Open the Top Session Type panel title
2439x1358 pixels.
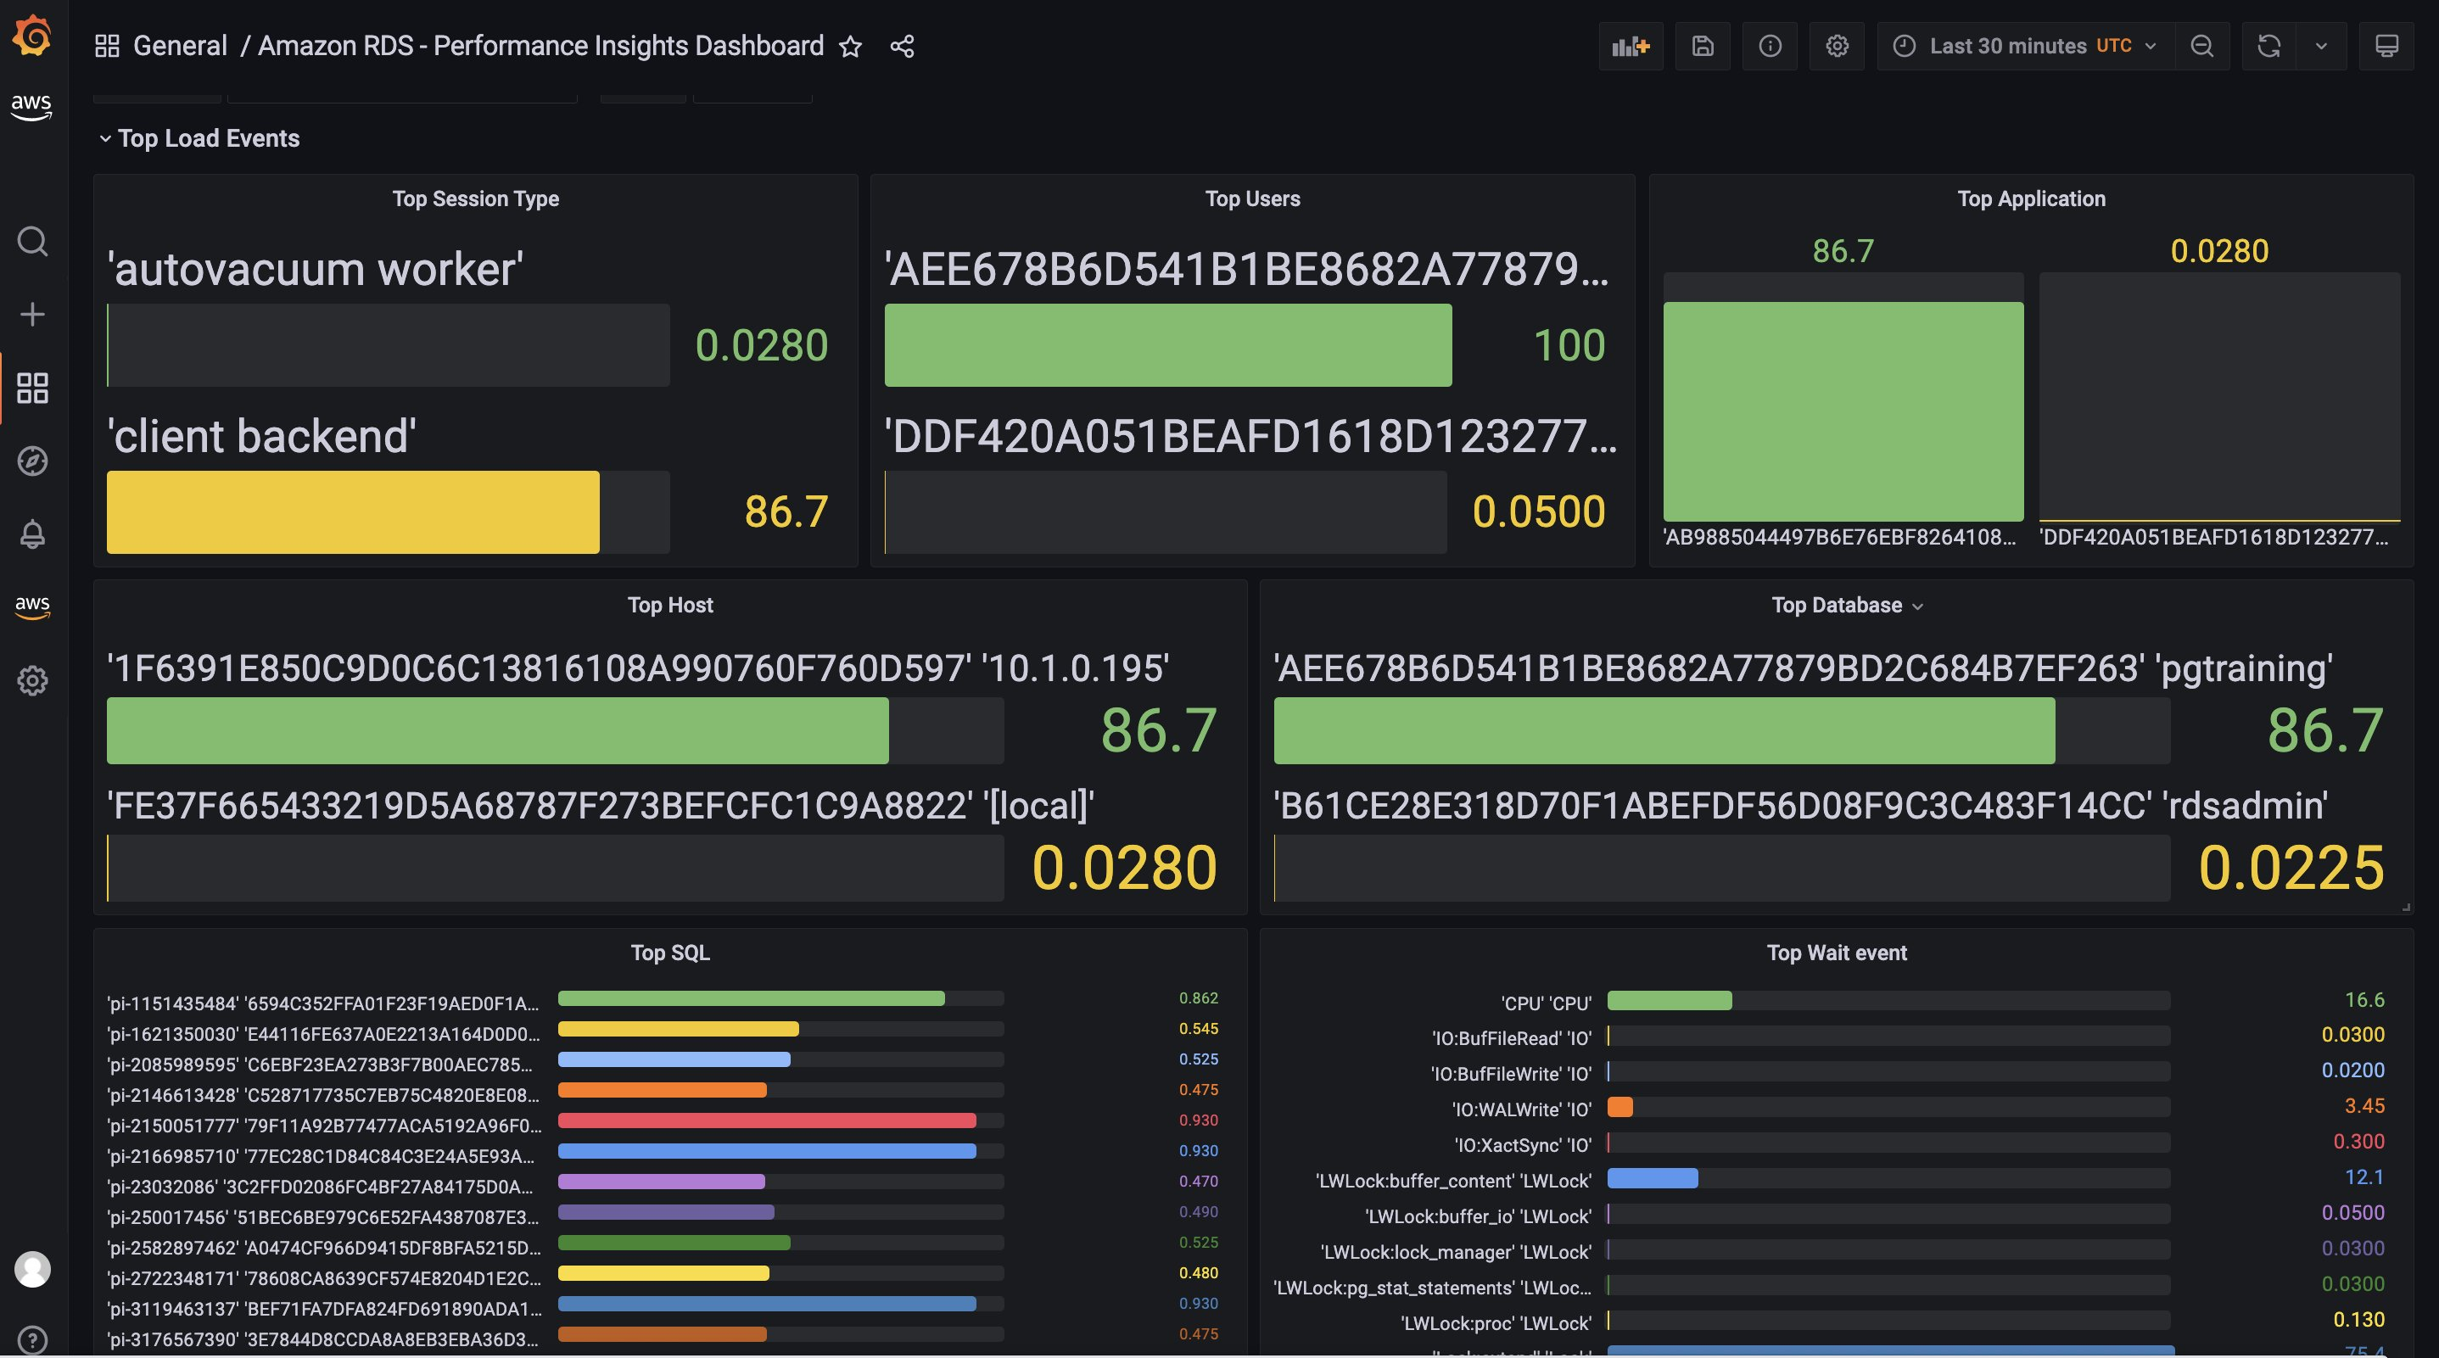coord(475,198)
